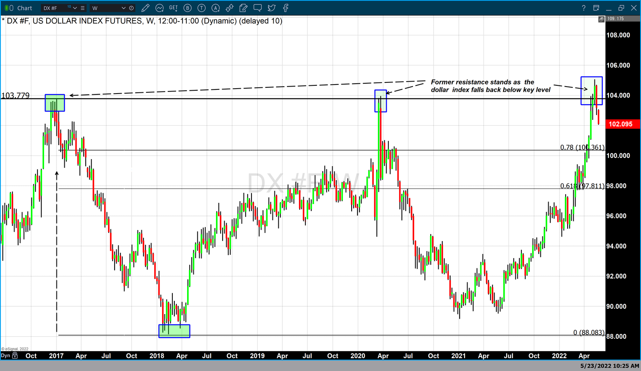
Task: Open the chart type selector icon
Action: tap(160, 8)
